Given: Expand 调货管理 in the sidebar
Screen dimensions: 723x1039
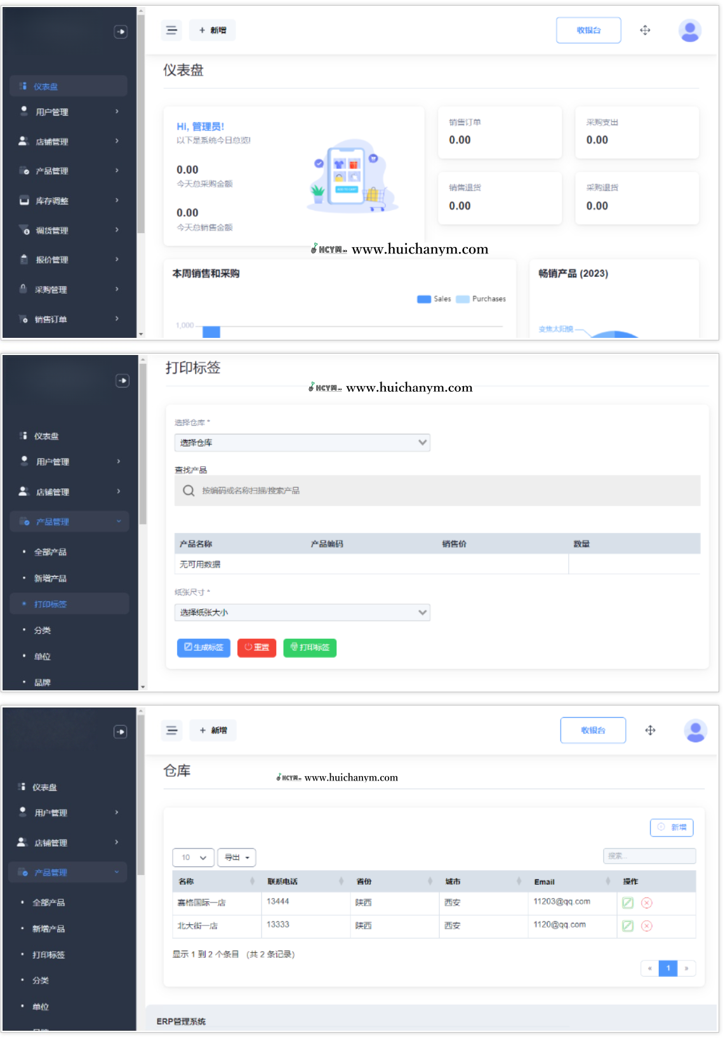Looking at the screenshot, I should pyautogui.click(x=51, y=231).
